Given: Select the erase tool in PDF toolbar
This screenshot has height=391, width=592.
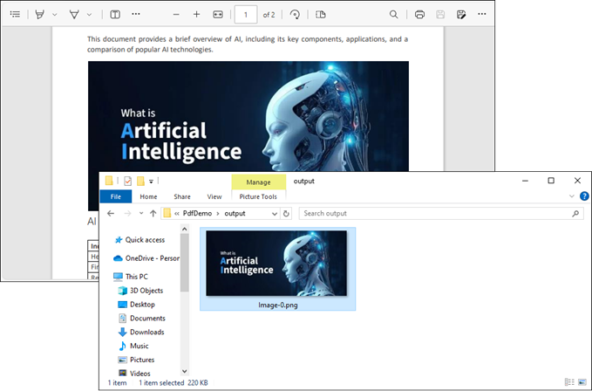Looking at the screenshot, I should 74,14.
